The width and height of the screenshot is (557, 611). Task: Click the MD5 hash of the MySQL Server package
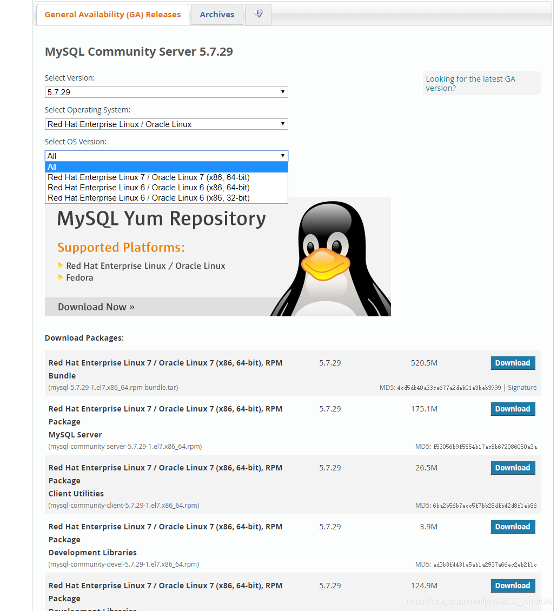[x=485, y=447]
